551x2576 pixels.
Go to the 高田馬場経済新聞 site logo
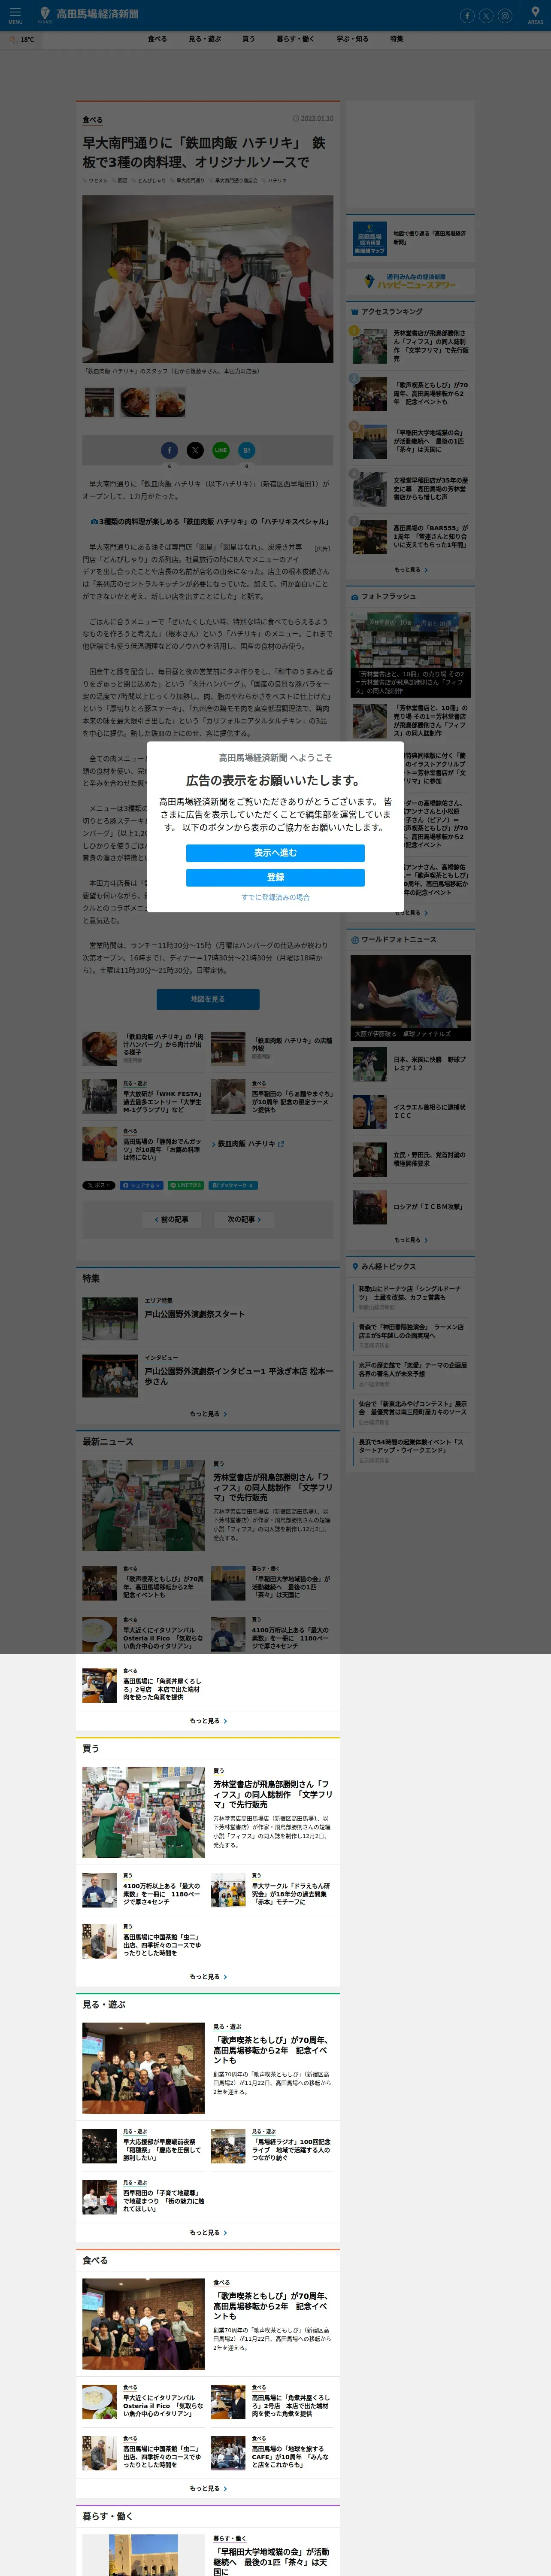point(88,15)
